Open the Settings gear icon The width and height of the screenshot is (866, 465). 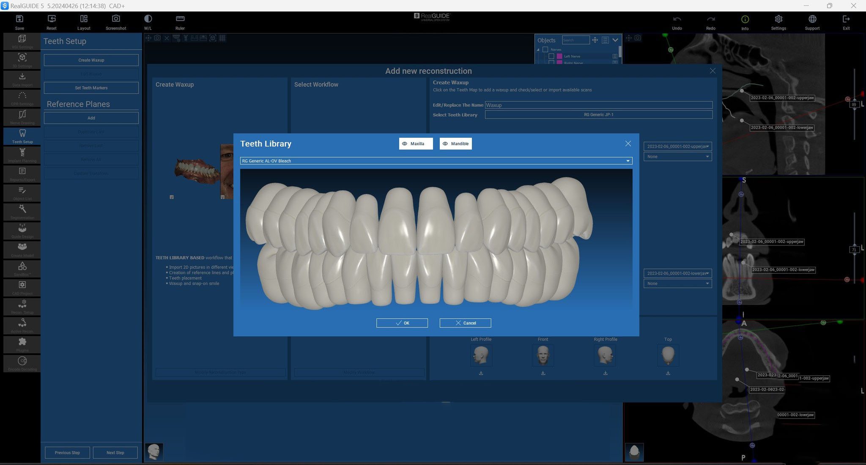778,19
